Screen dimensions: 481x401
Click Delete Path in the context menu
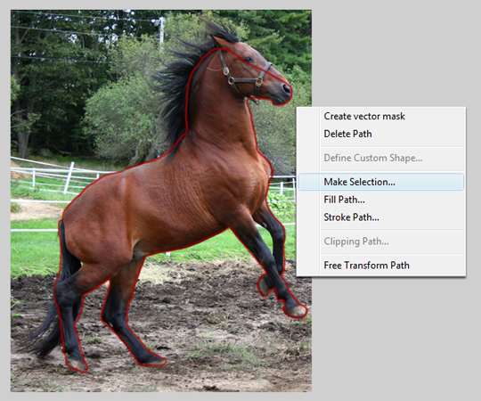[347, 134]
